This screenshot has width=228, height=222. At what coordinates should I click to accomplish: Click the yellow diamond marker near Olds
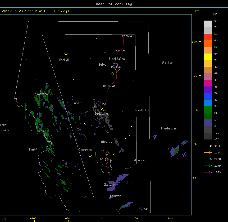pos(103,110)
